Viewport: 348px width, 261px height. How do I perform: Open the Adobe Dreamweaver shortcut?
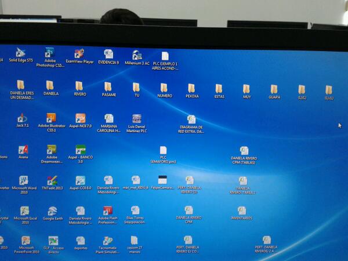point(52,154)
